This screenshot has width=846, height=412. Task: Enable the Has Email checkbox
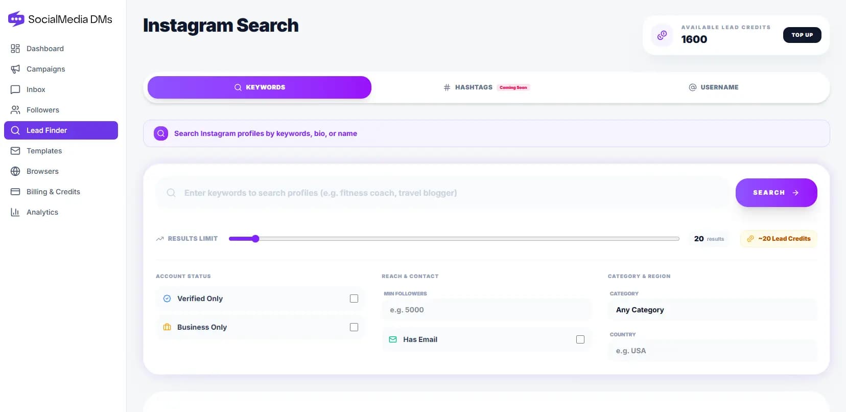pos(580,339)
